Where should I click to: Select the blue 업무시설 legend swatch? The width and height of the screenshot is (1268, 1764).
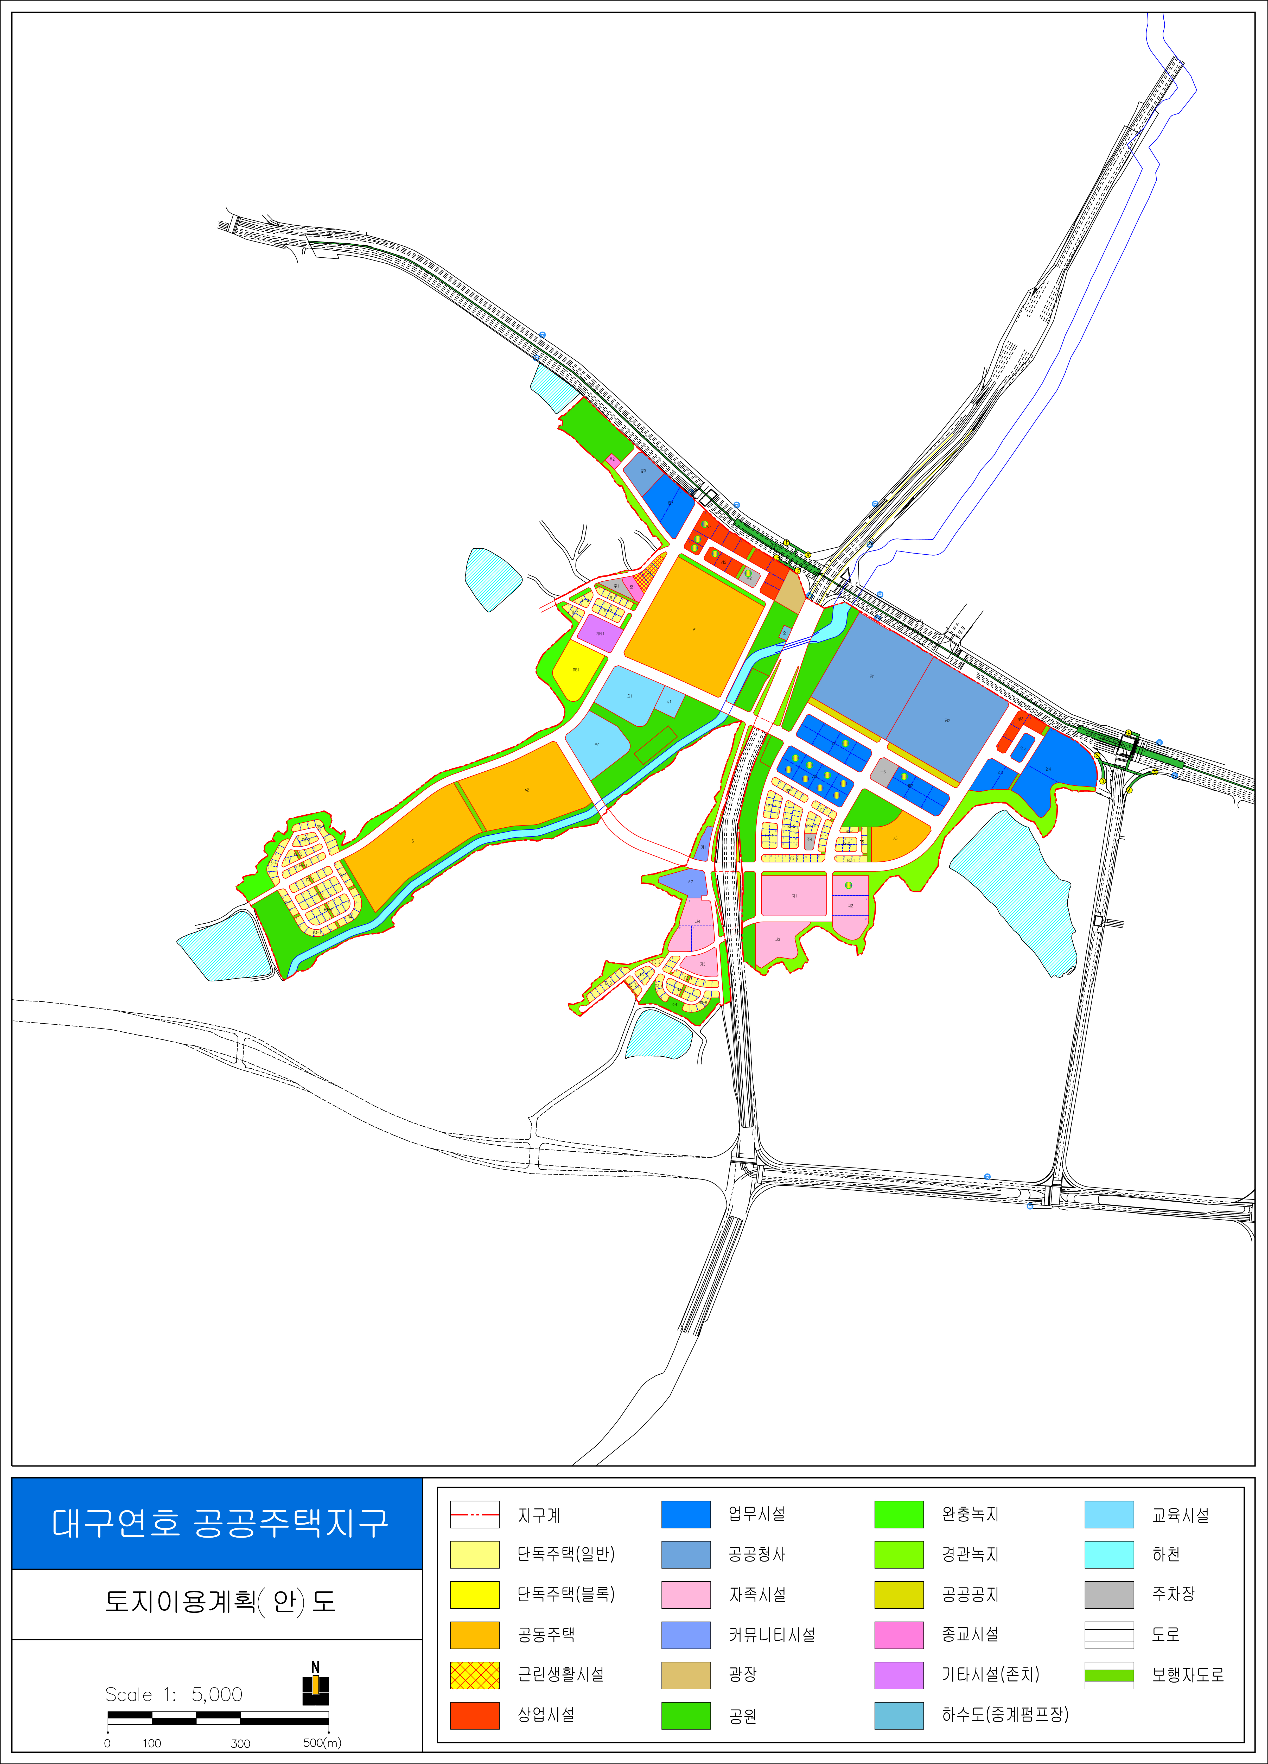pyautogui.click(x=686, y=1514)
